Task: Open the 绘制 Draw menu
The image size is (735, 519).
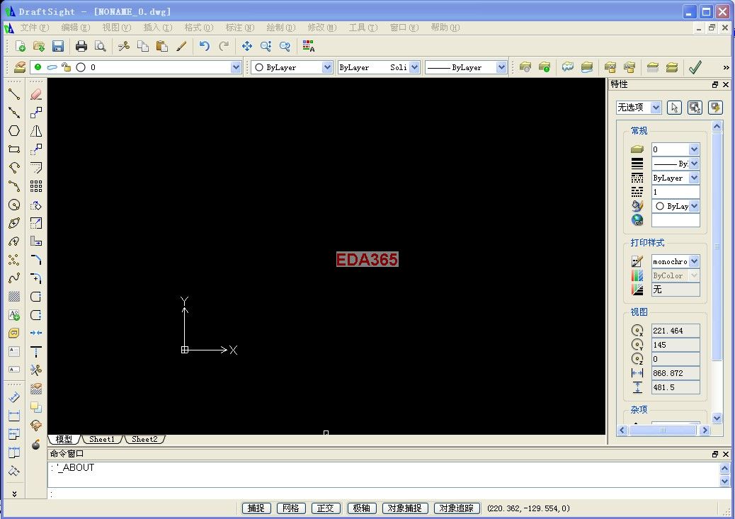Action: click(281, 28)
